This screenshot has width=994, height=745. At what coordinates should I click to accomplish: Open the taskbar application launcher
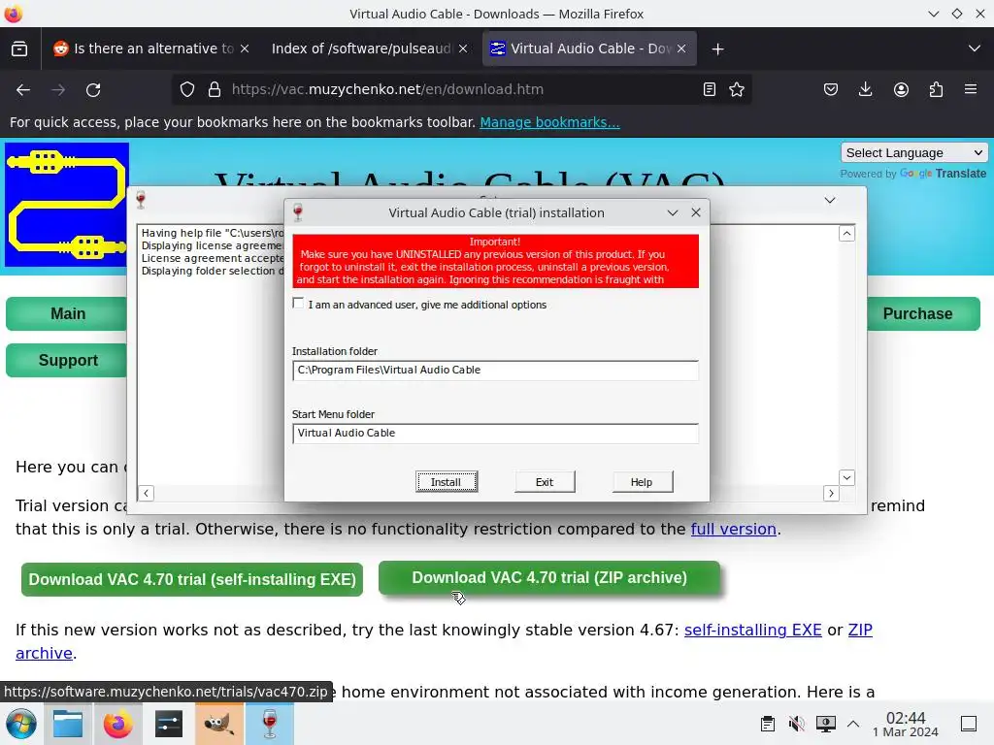pos(21,724)
